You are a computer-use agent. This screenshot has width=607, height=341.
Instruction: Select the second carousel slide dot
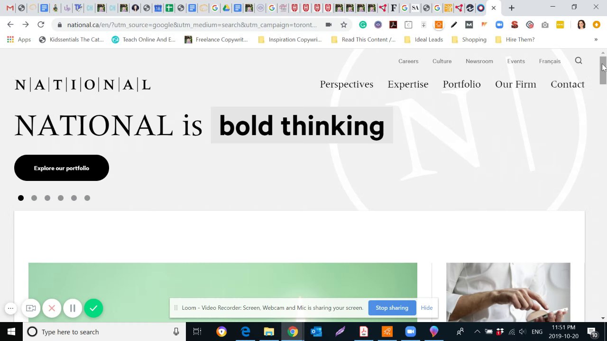[x=34, y=198]
